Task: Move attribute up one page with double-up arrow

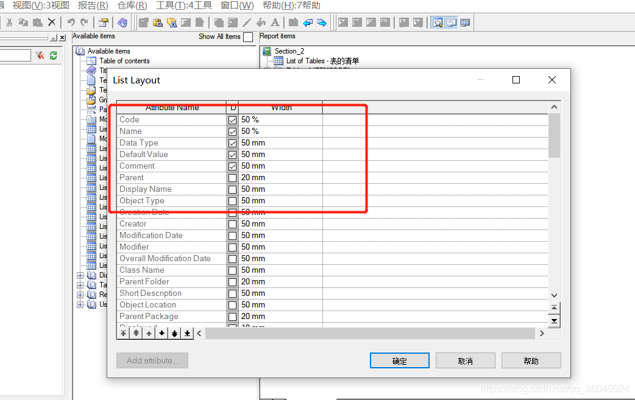Action: point(136,333)
